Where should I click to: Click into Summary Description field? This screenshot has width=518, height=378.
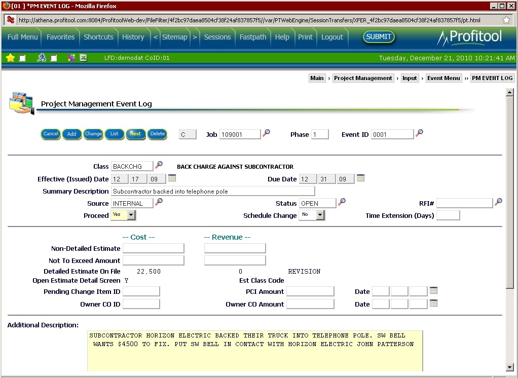click(x=213, y=191)
